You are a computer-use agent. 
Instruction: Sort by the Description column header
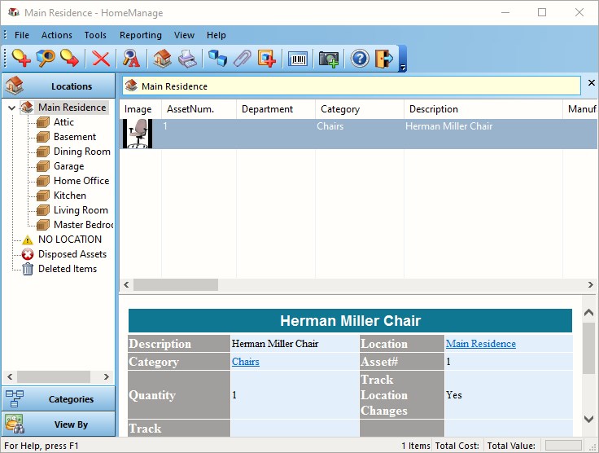(x=483, y=109)
